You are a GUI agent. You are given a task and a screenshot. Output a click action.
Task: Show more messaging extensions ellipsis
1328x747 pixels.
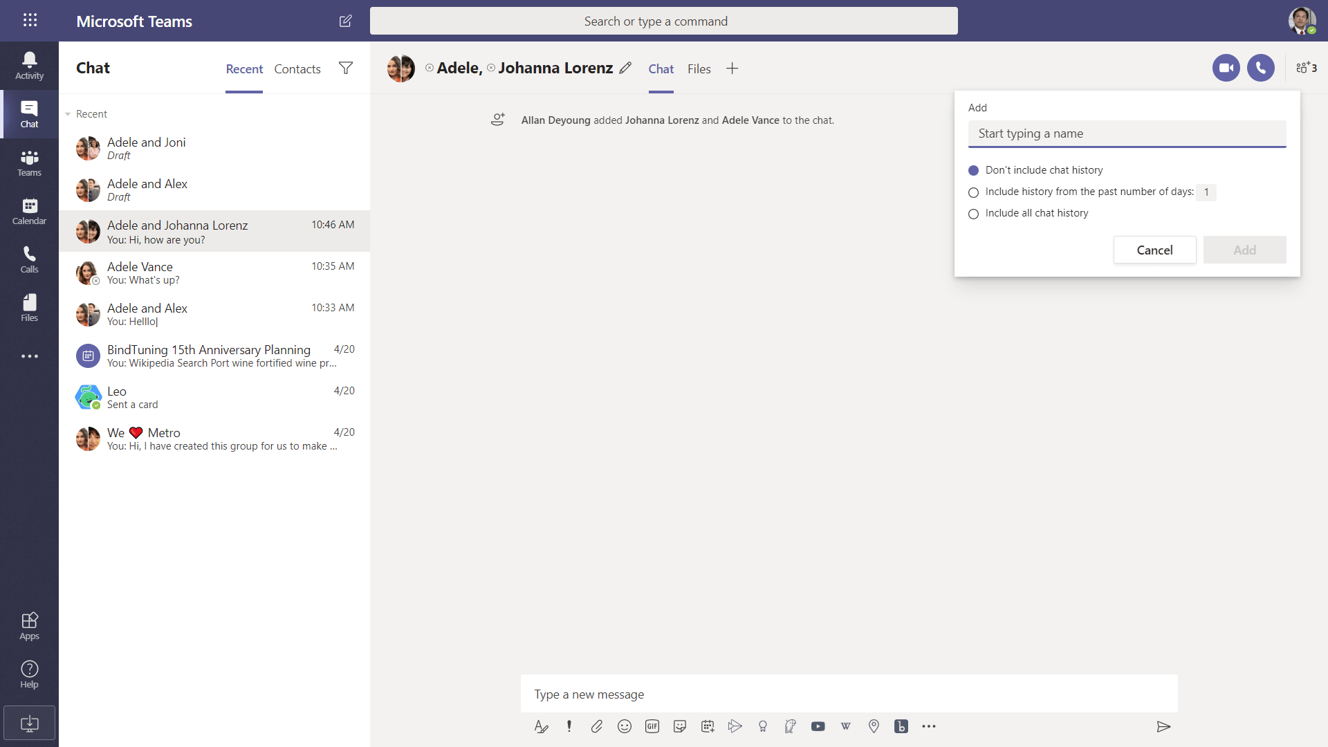pyautogui.click(x=928, y=726)
